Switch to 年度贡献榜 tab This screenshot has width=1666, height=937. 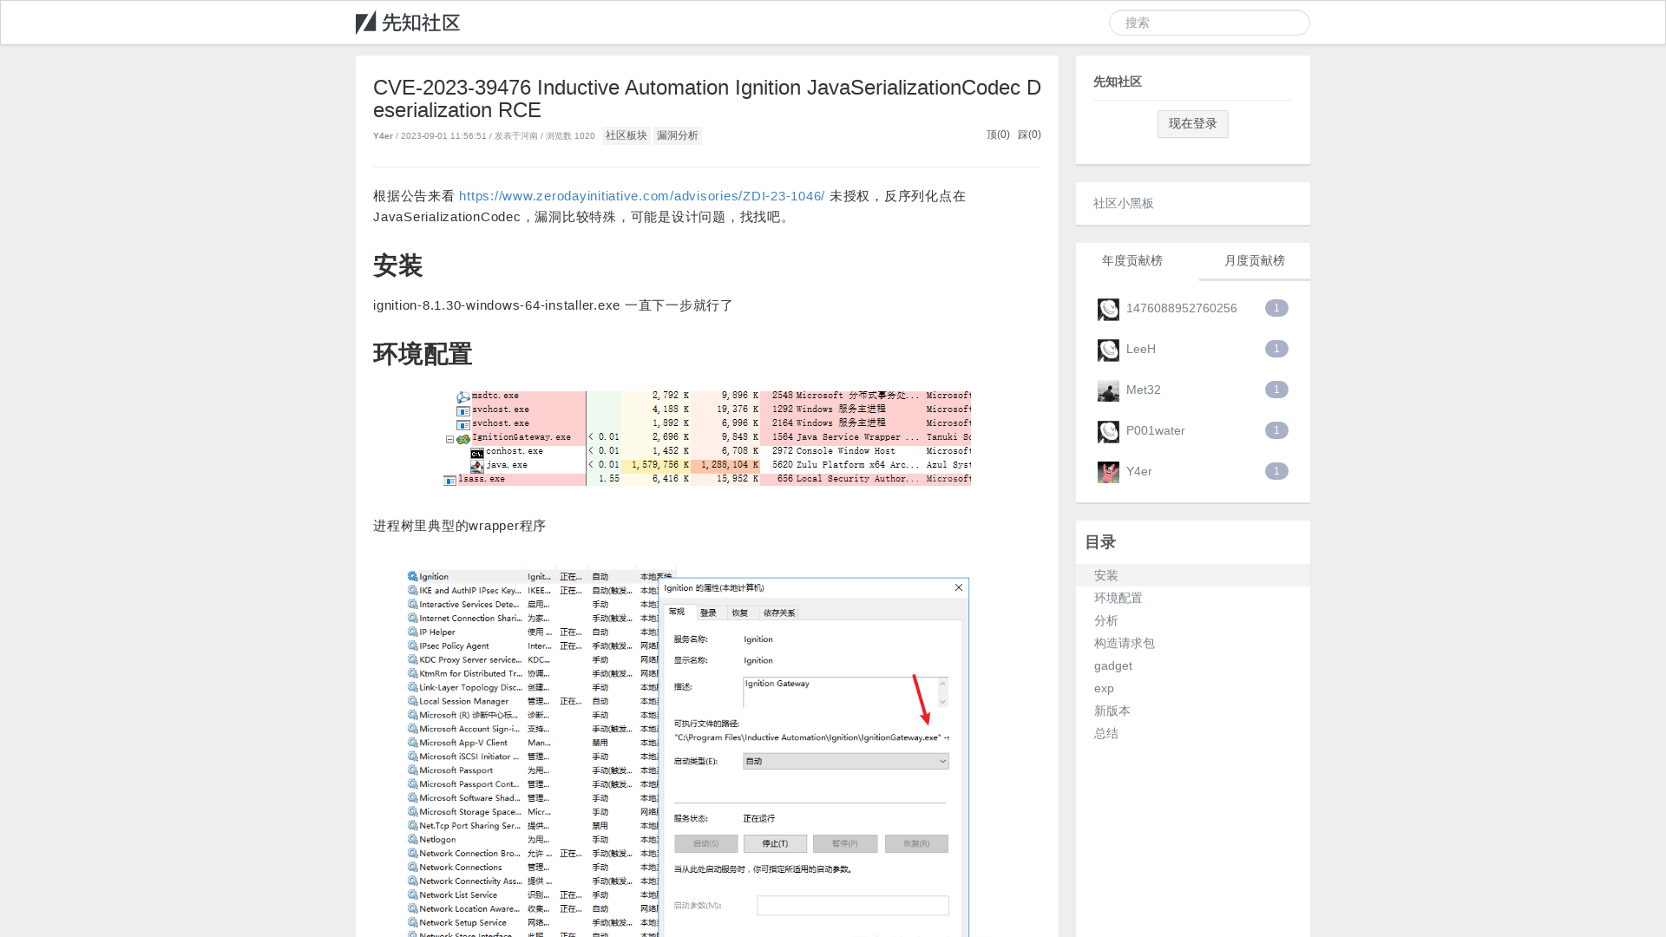click(x=1131, y=261)
